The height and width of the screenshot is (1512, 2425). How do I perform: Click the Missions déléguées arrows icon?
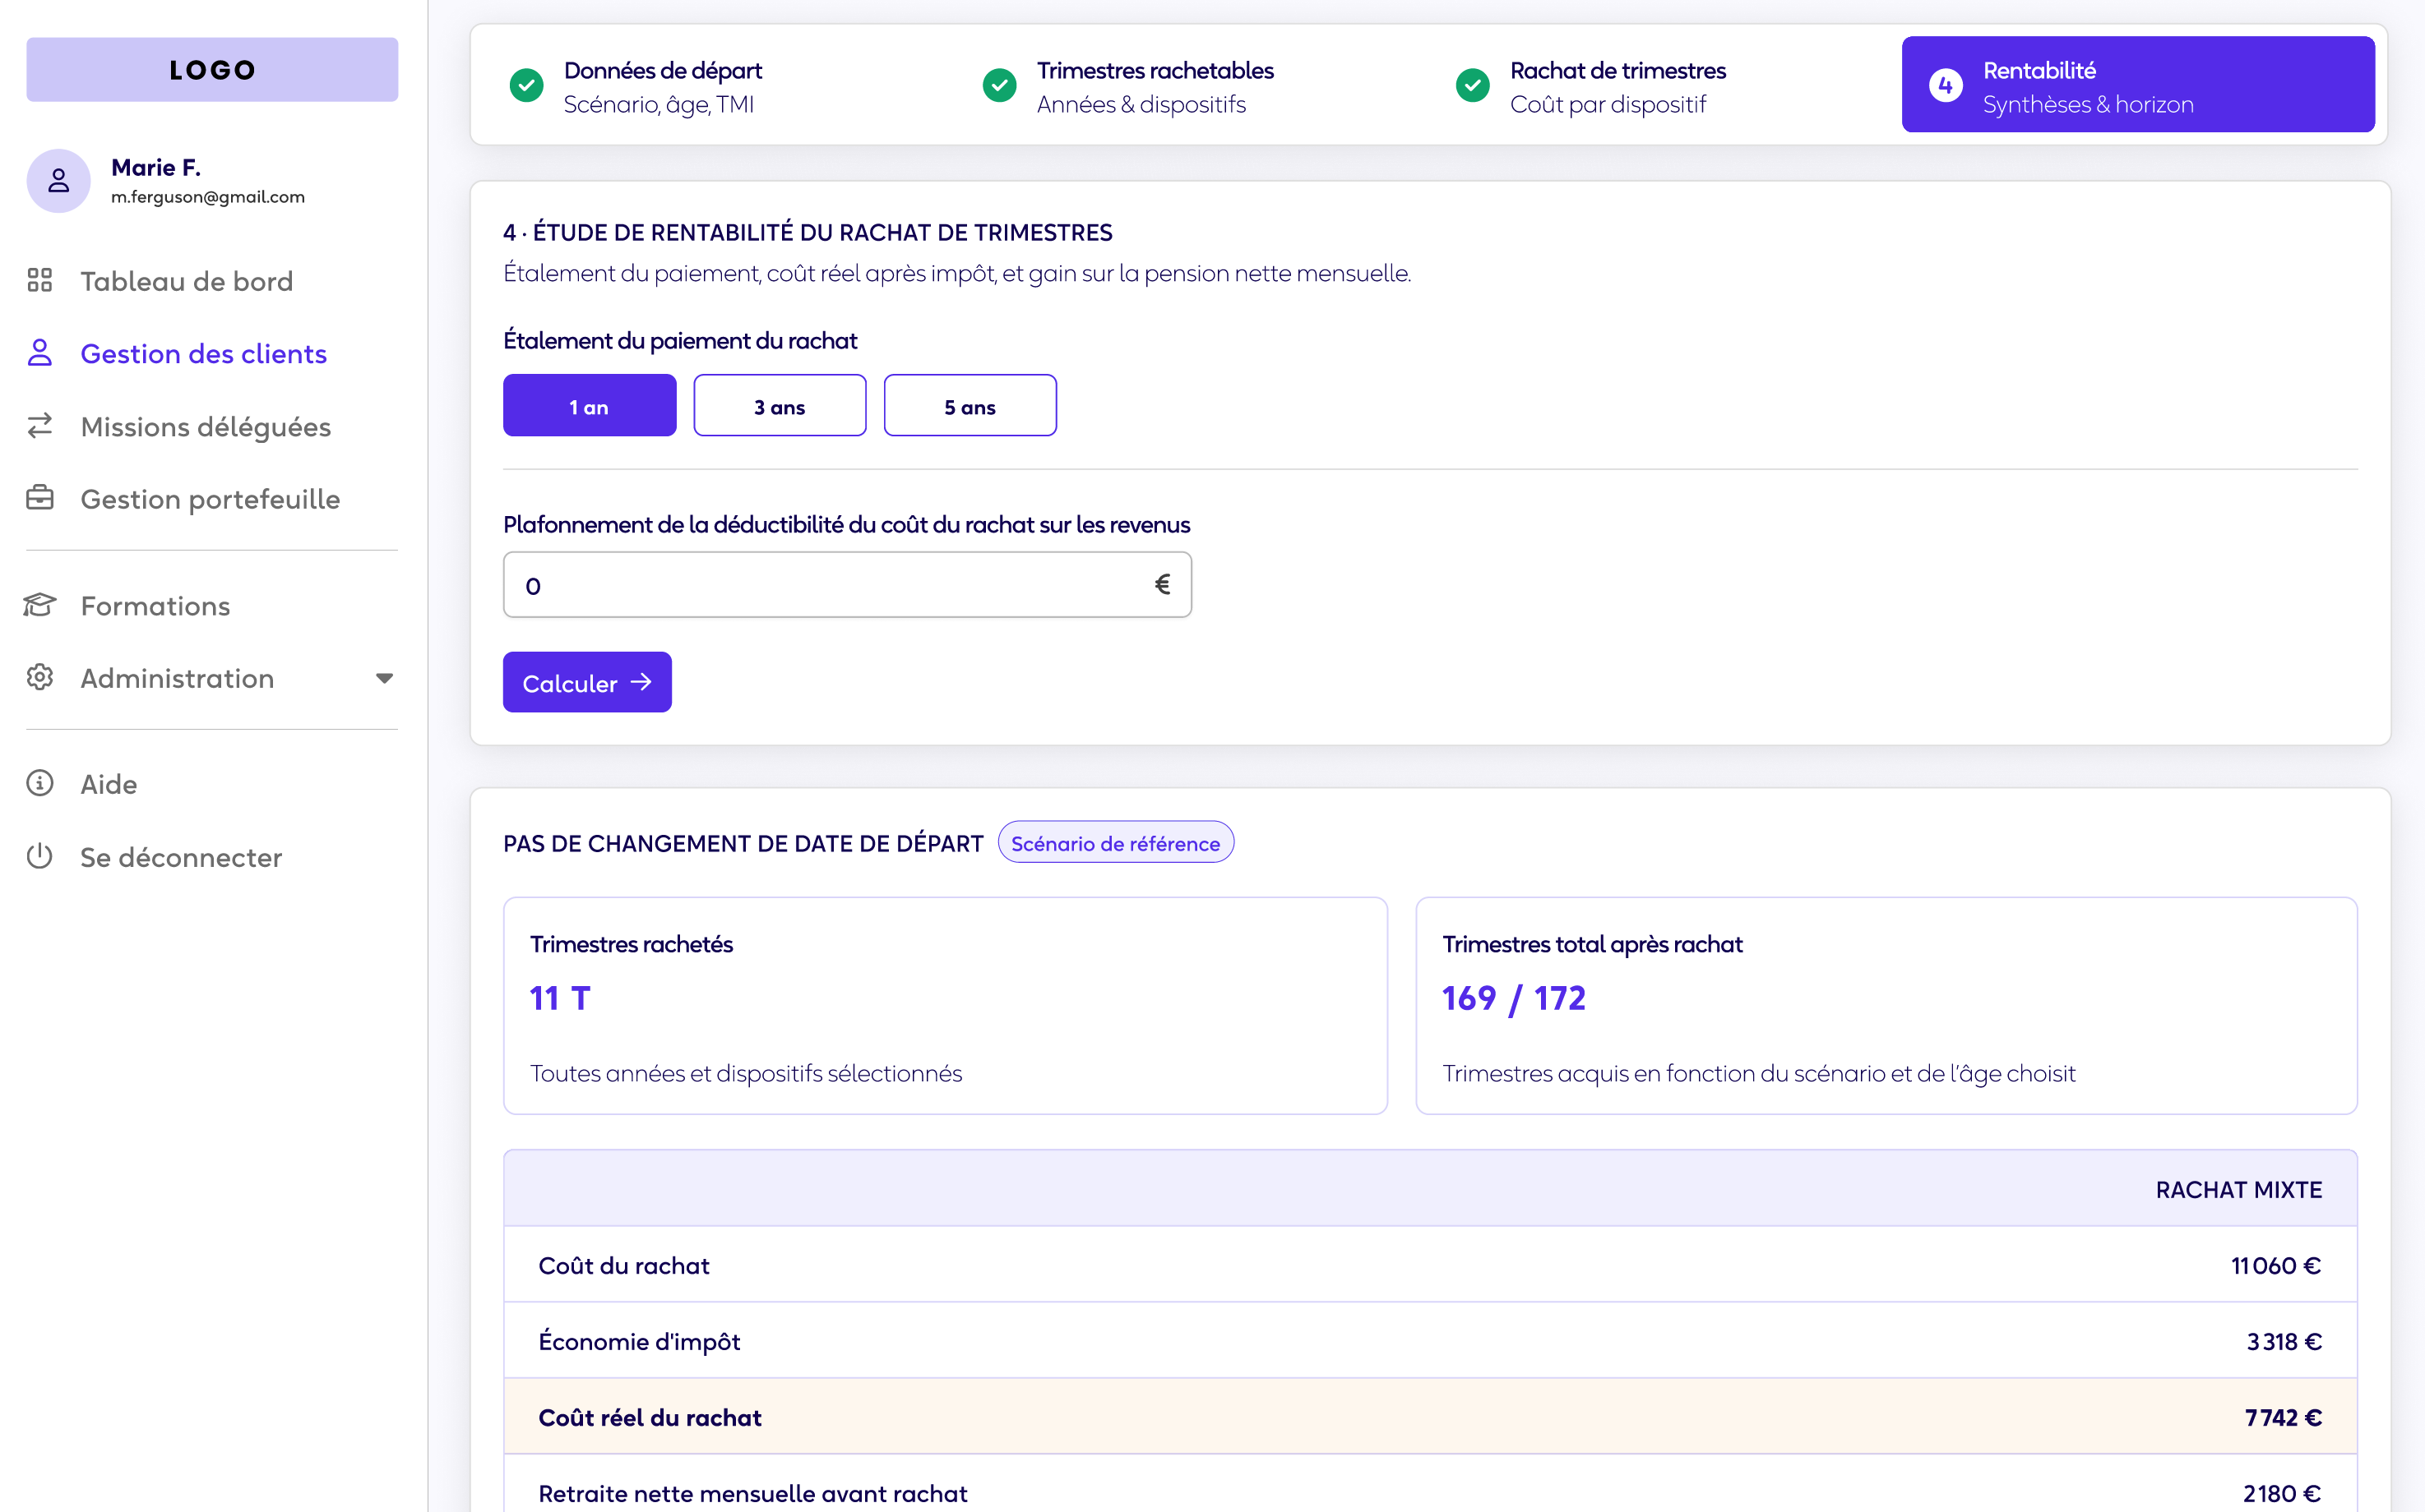click(40, 426)
